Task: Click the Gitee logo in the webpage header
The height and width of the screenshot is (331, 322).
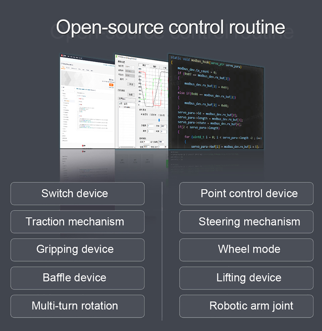Action: (62, 56)
